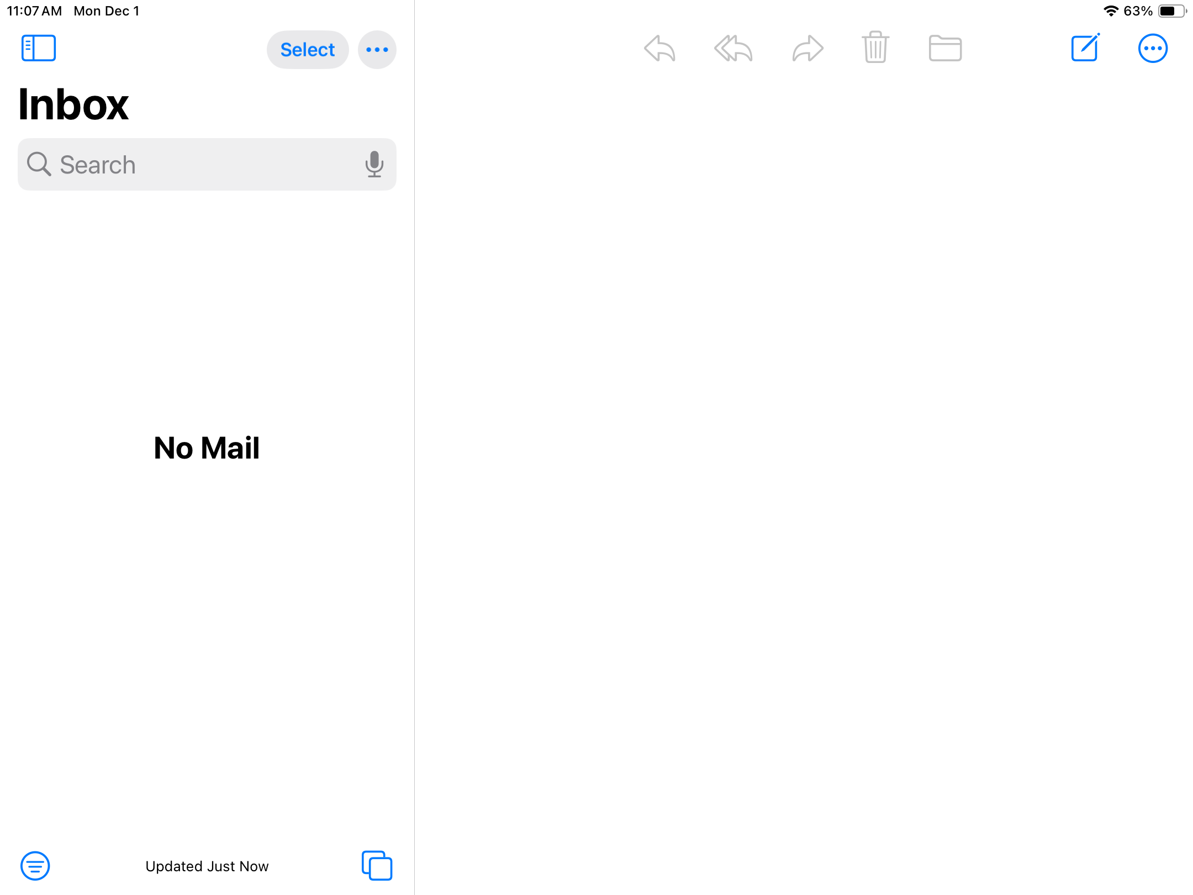Click the Move to folder icon
This screenshot has height=895, width=1193.
[945, 48]
